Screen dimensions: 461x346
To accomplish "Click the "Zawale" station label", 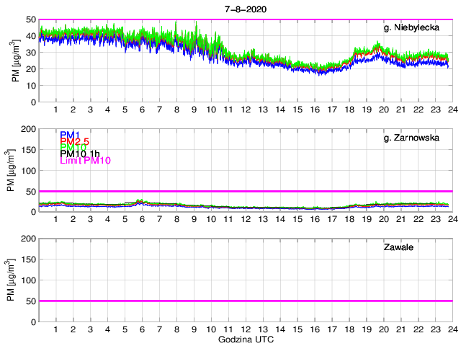I will coord(398,247).
